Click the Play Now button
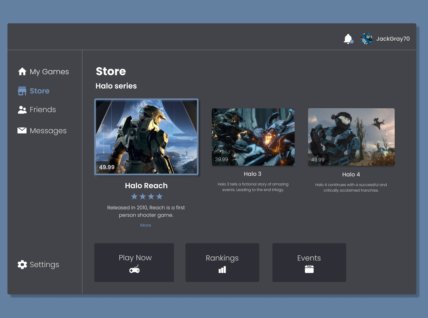The width and height of the screenshot is (428, 318). (x=134, y=262)
